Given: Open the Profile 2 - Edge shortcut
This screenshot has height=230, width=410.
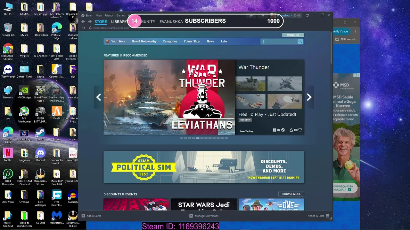Looking at the screenshot, I should pos(57,31).
